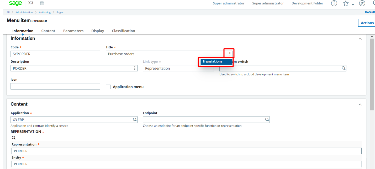The width and height of the screenshot is (375, 169).
Task: Enable the Application menu checkbox
Action: 108,87
